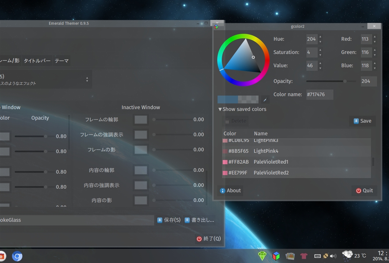Click the Opacity value field 204
The height and width of the screenshot is (263, 389).
(368, 81)
